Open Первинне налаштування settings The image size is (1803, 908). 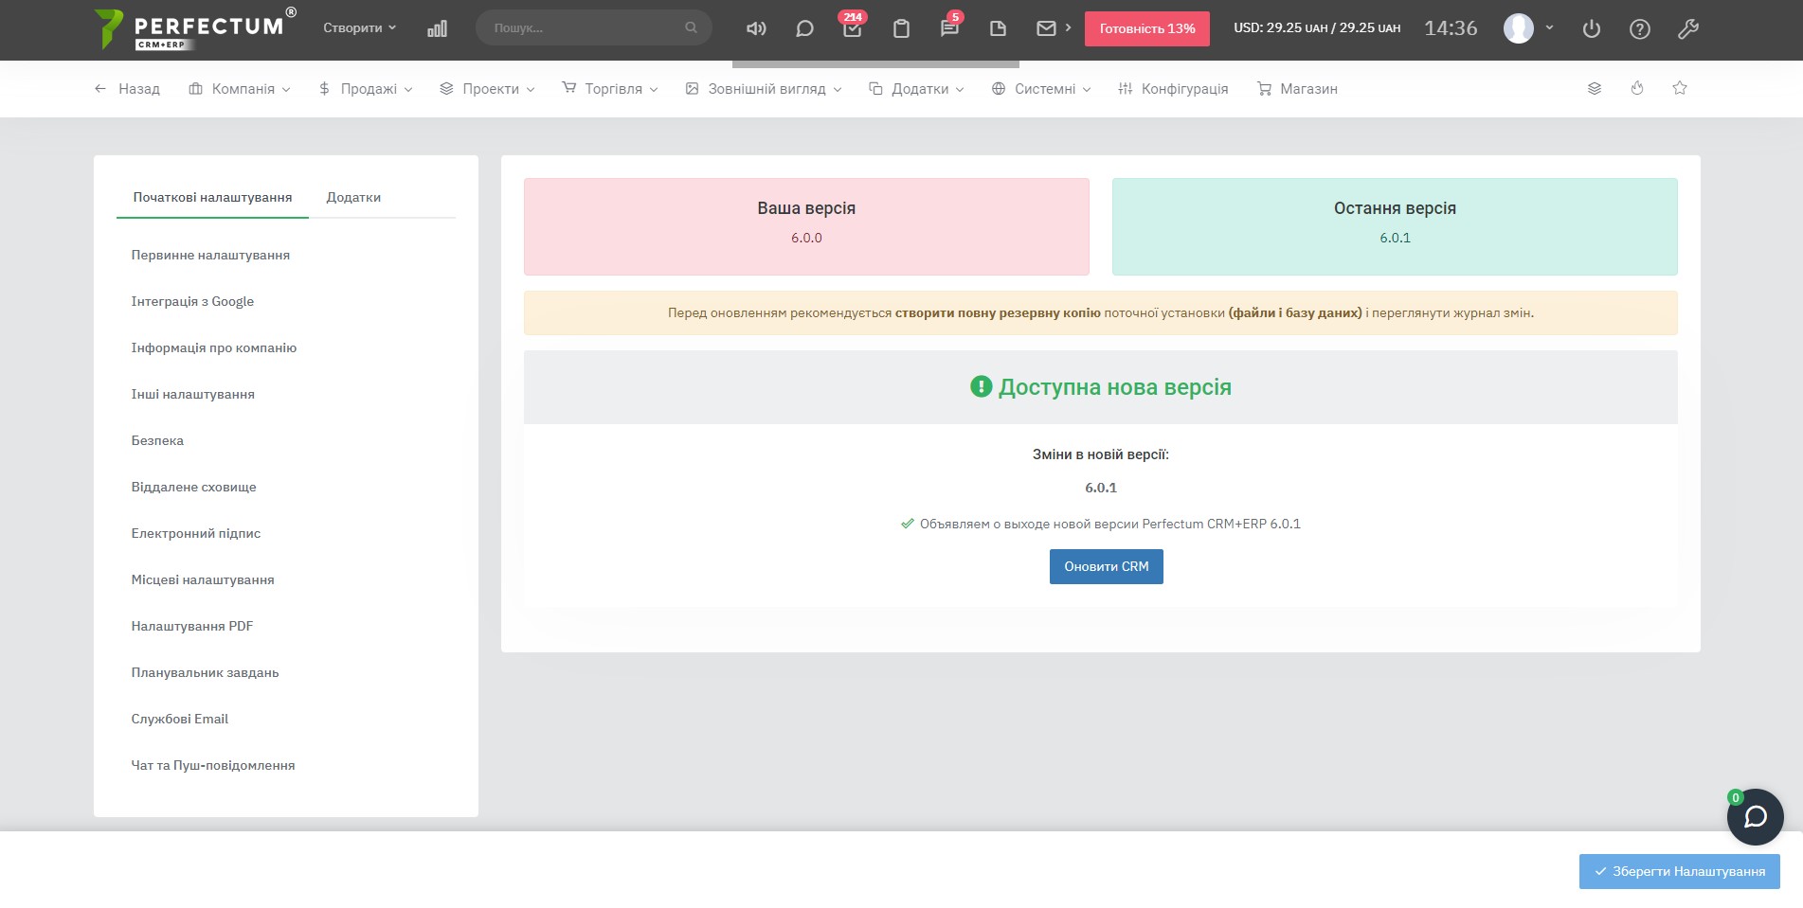click(210, 256)
